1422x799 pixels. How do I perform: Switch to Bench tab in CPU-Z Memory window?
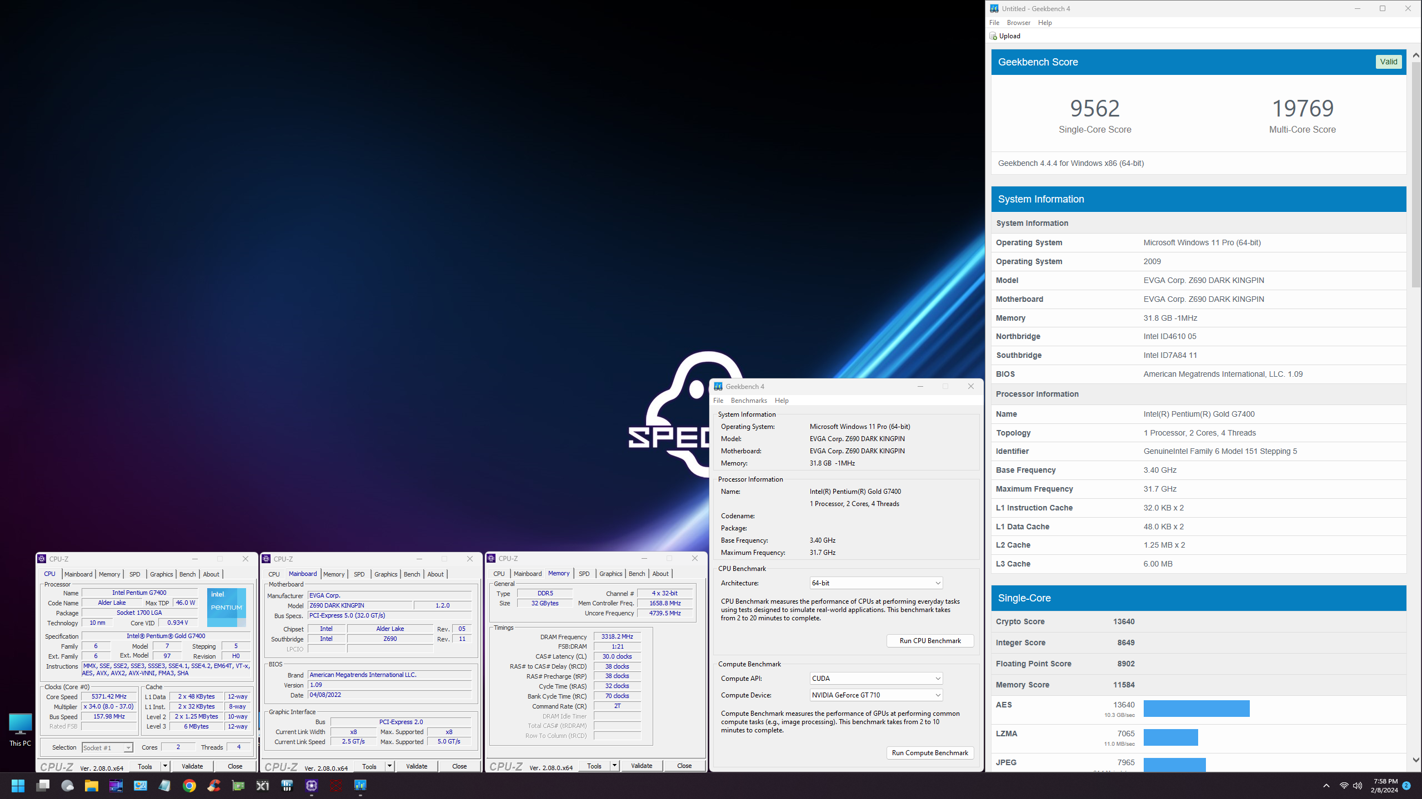(x=637, y=574)
